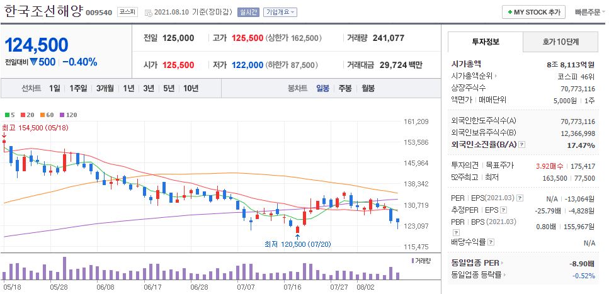Screen dimensions: 609x294
Task: Switch to the 호가10단계 tab
Action: click(x=561, y=42)
